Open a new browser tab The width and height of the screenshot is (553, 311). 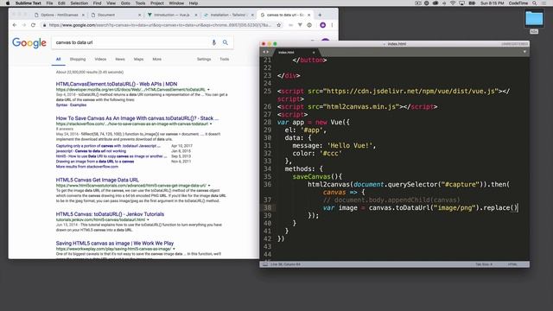(320, 16)
